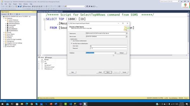Image resolution: width=190 pixels, height=106 pixels.
Task: Click the Quick Launch search box
Action: (169, 1)
